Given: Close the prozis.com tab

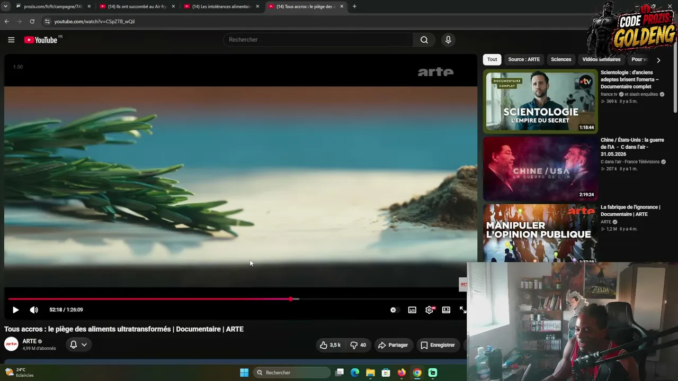Looking at the screenshot, I should 89,6.
